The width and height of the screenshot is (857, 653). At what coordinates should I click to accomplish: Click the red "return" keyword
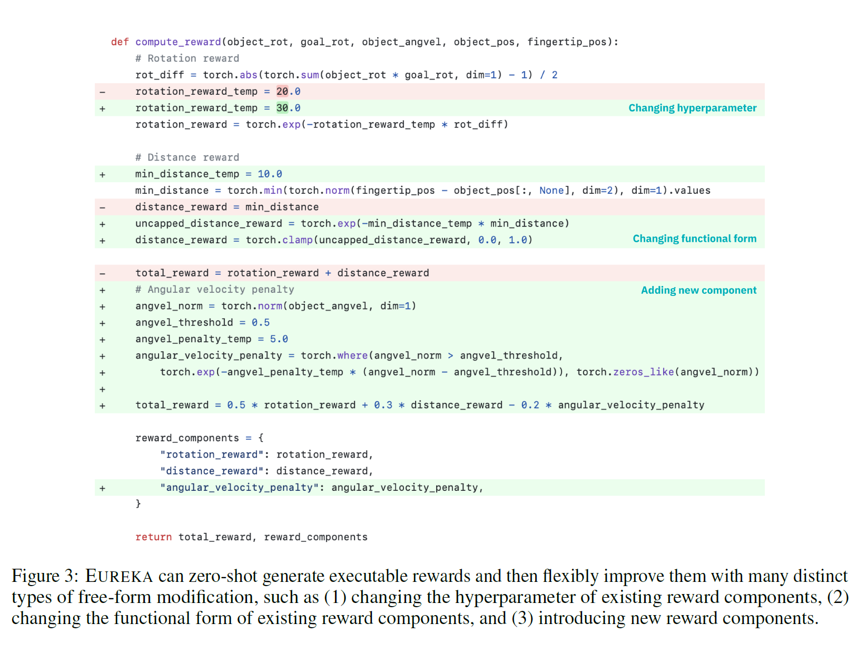153,537
